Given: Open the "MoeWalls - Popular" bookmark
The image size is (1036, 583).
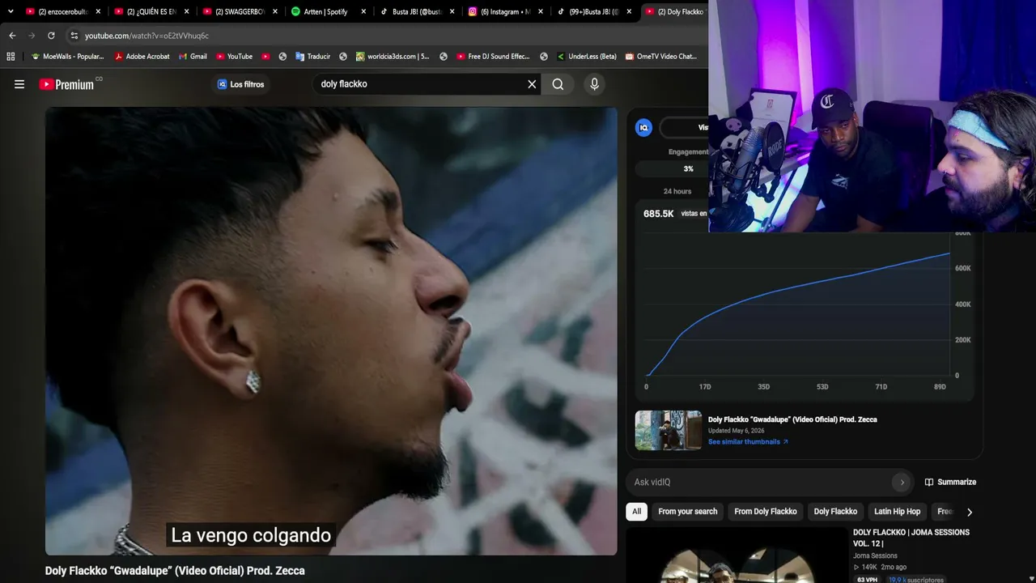Looking at the screenshot, I should tap(67, 57).
